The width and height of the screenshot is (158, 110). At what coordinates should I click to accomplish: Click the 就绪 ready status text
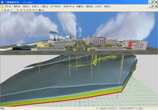[x=2, y=109]
